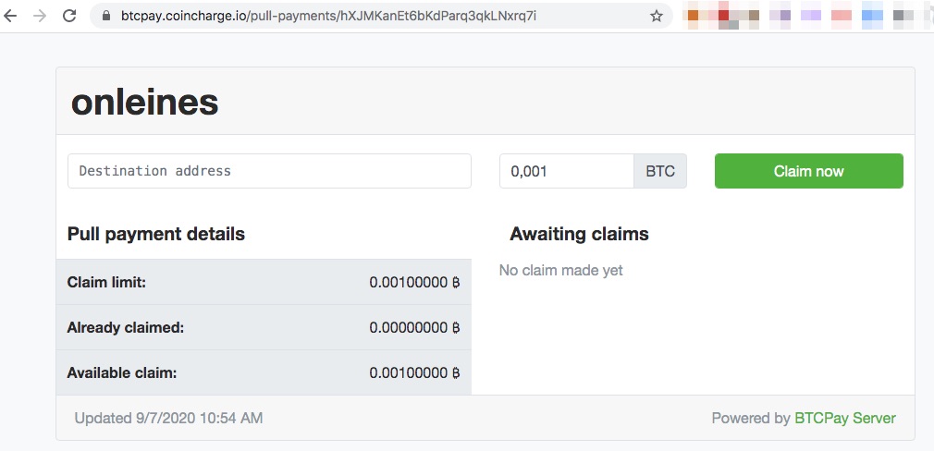Click the padlock site security icon
Screen dimensions: 934x451
(106, 16)
